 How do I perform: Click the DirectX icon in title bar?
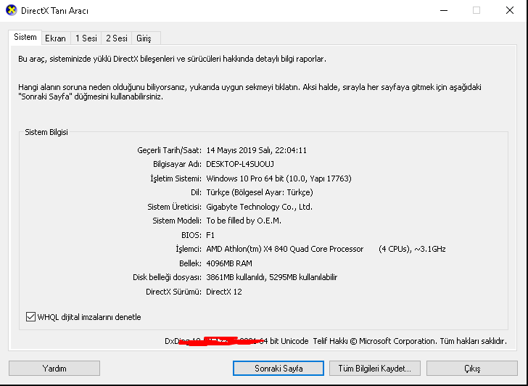(11, 10)
